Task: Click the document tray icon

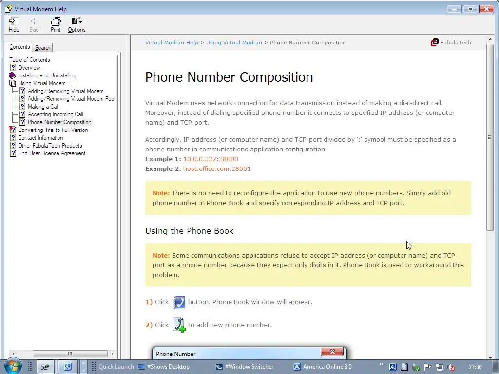Action: (404, 367)
